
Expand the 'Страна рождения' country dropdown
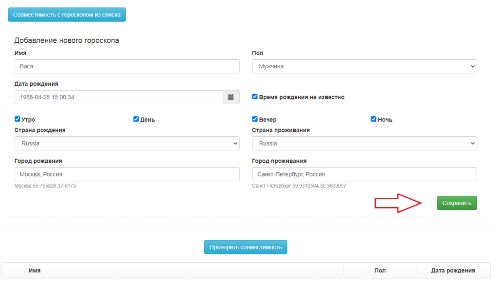pos(126,144)
